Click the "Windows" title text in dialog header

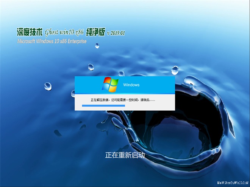click(131, 85)
